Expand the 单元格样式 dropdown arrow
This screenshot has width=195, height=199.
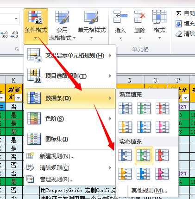[91, 38]
